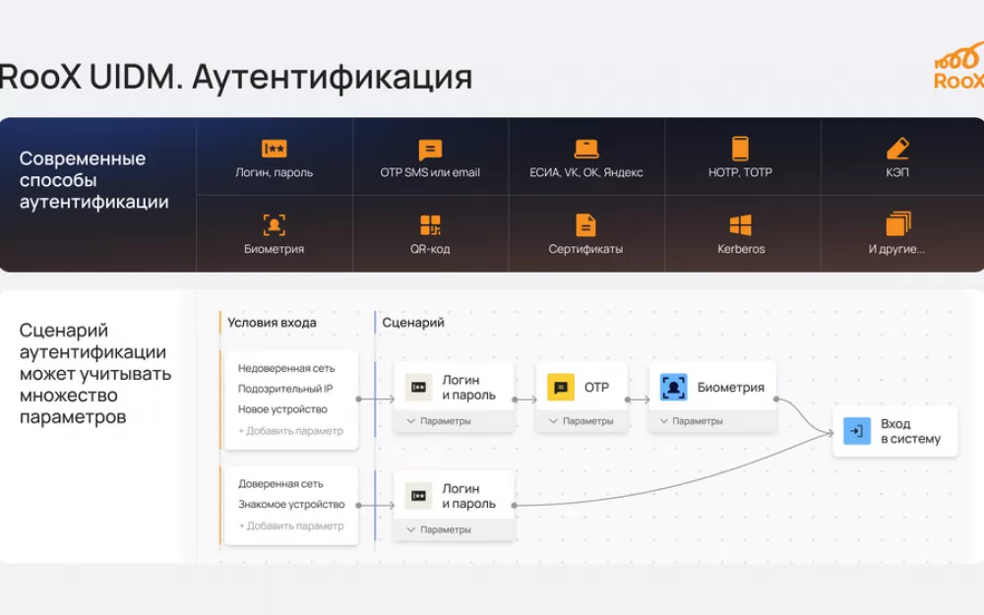
Task: Click the Сценарий column header
Action: [413, 323]
